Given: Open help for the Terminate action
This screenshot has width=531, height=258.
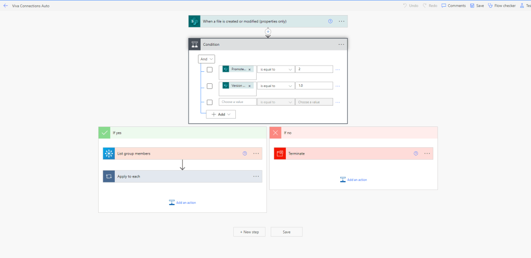Looking at the screenshot, I should pos(416,153).
